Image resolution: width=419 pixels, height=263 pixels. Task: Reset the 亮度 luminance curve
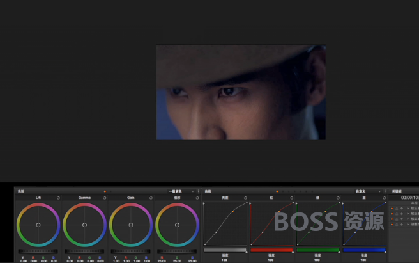[x=245, y=198]
